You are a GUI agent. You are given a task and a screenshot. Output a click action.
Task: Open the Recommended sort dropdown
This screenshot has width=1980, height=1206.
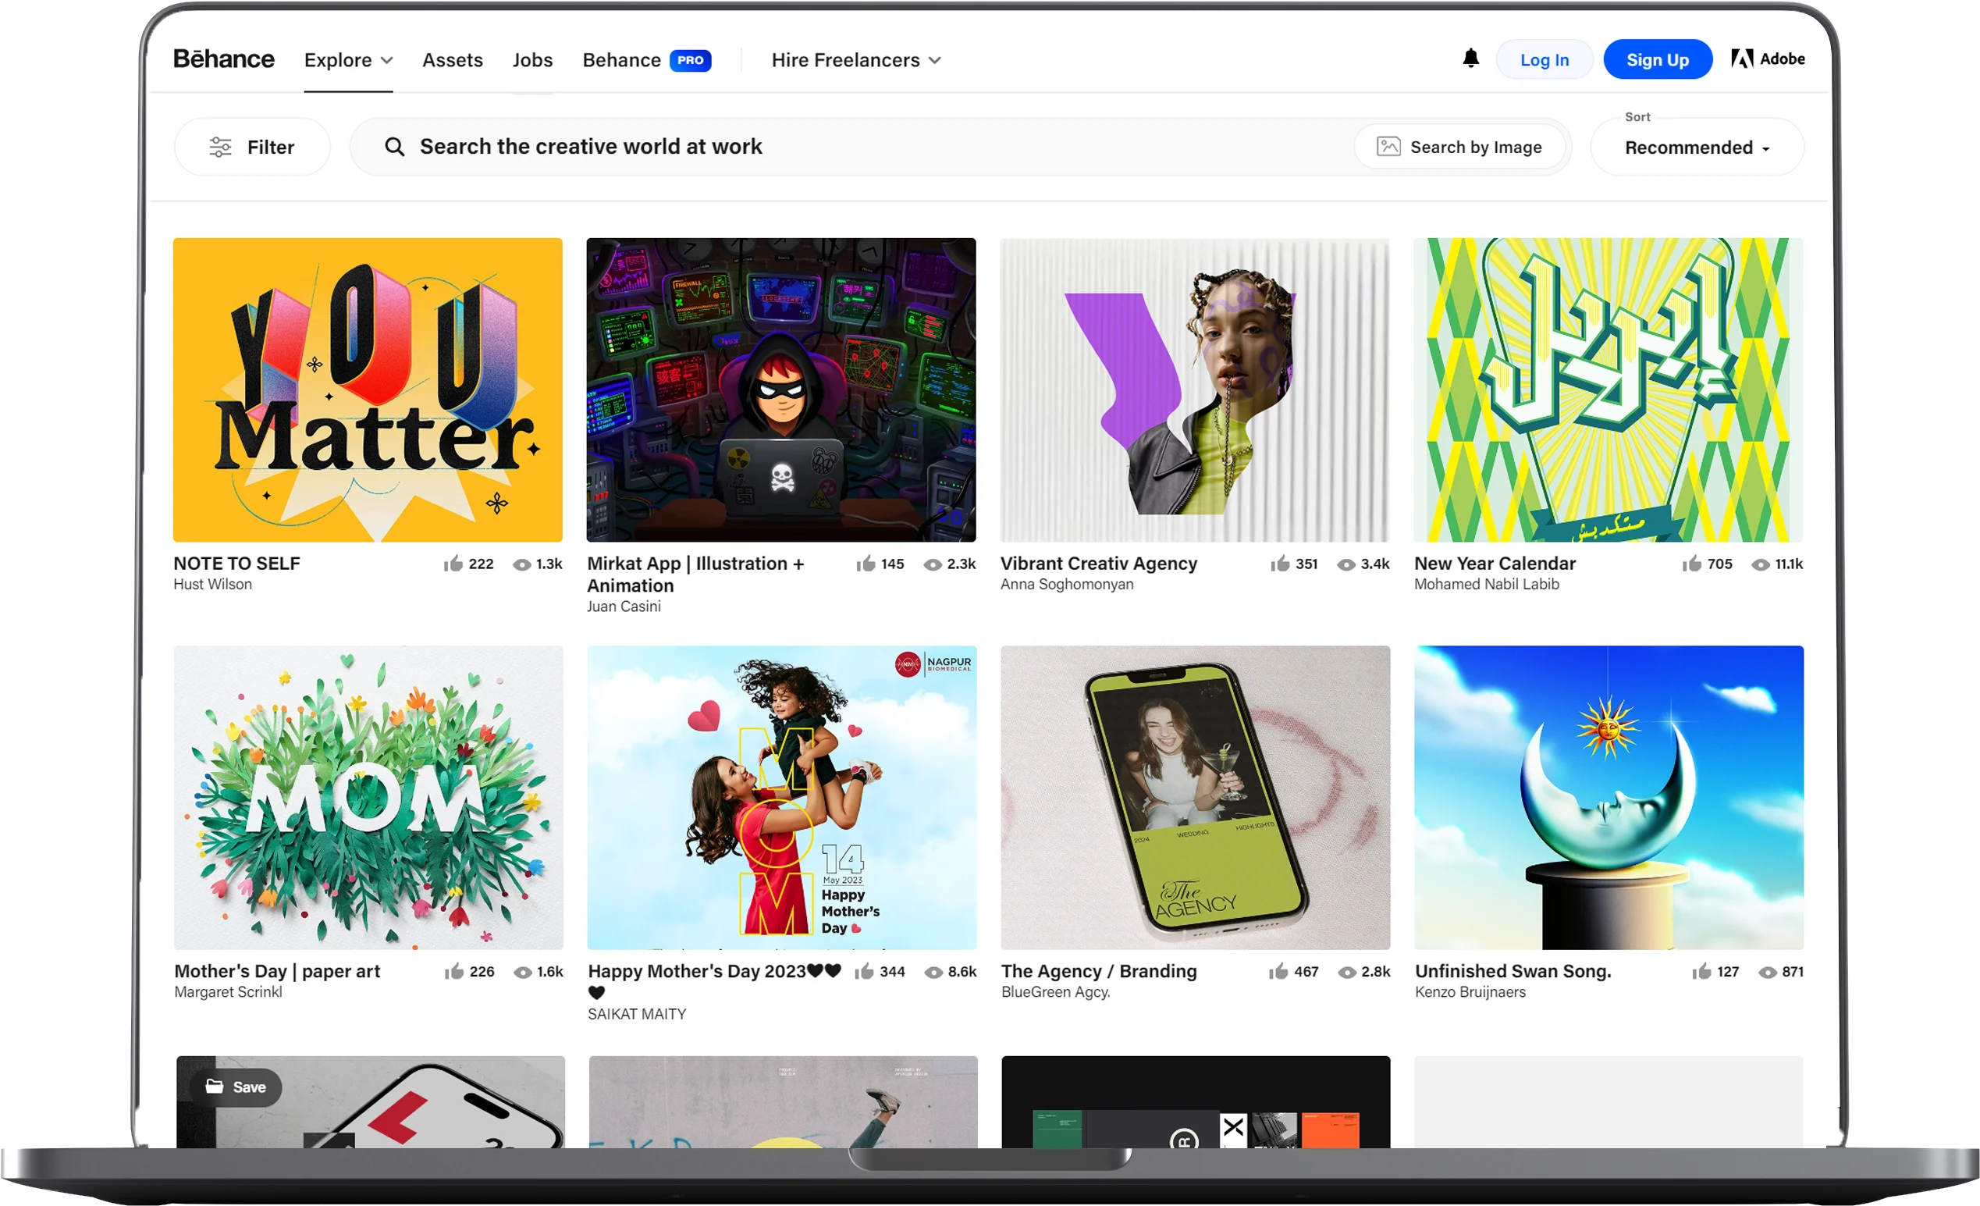coord(1697,148)
